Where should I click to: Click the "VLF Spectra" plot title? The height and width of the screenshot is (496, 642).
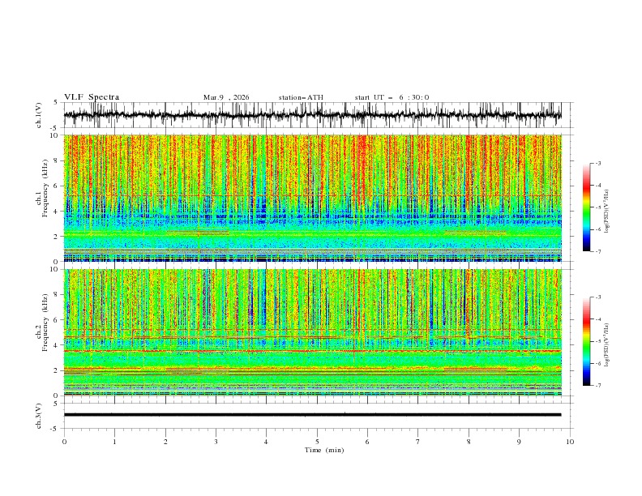(92, 97)
